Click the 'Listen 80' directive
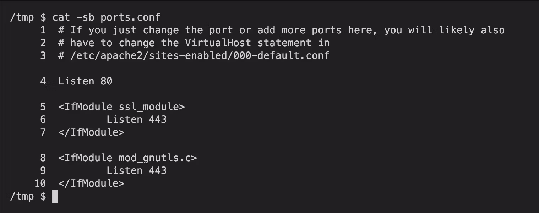 pos(85,81)
